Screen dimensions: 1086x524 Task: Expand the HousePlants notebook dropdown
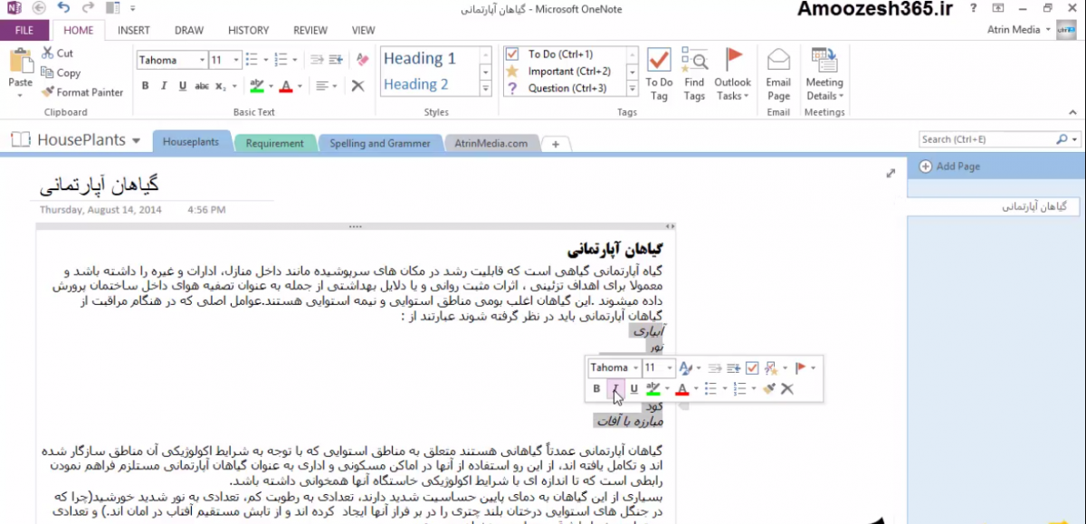pyautogui.click(x=136, y=141)
